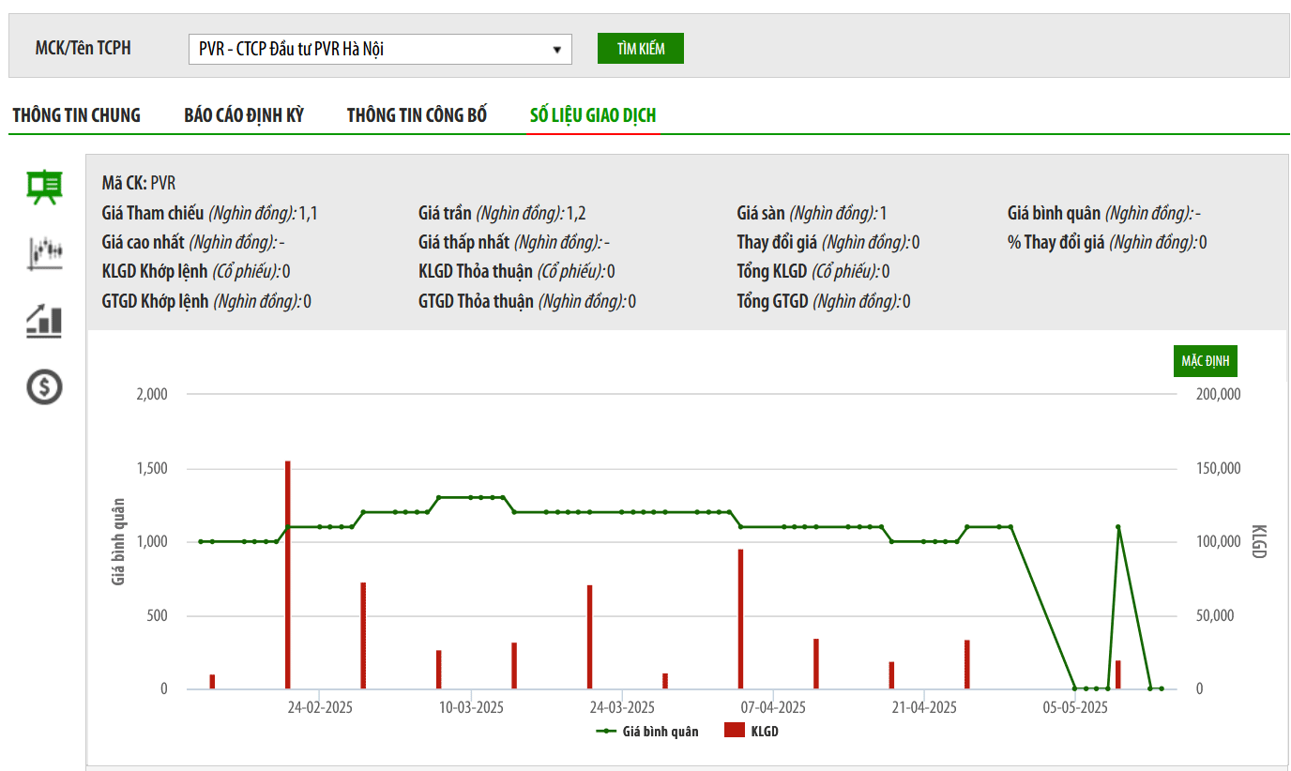Toggle the KLGD legend series
Viewport: 1291px width, 771px height.
(752, 732)
